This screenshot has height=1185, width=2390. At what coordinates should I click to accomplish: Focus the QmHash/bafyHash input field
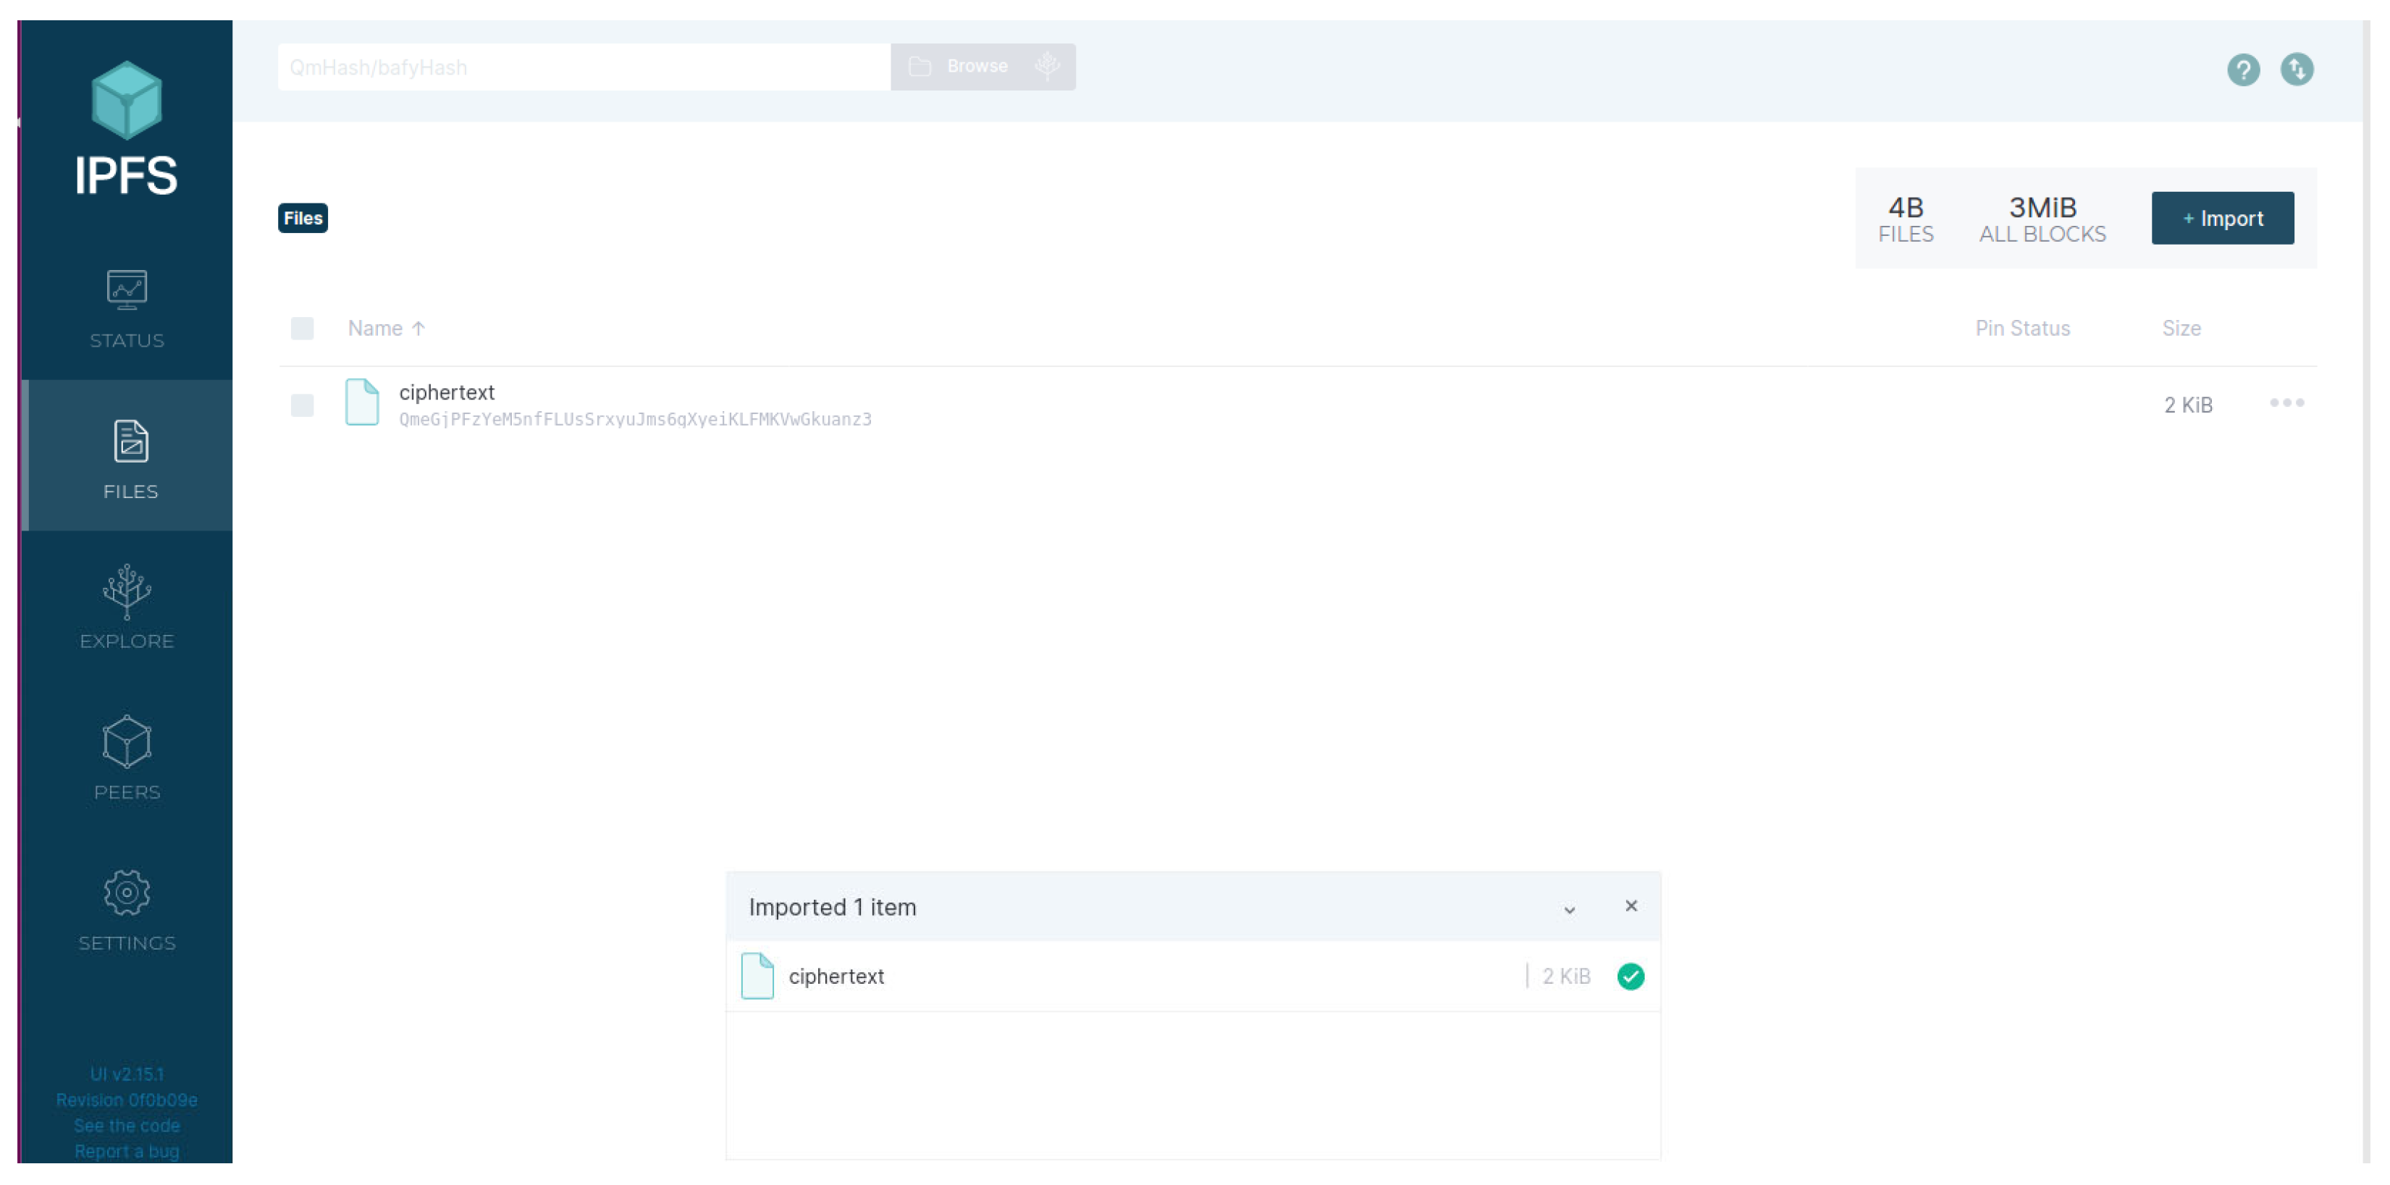583,67
